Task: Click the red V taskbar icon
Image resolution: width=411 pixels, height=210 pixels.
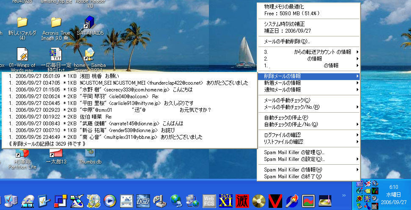Action: (x=276, y=199)
